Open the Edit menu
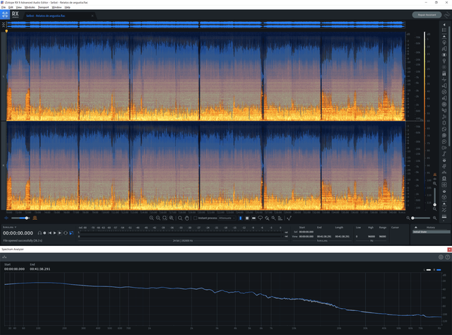 click(x=11, y=7)
